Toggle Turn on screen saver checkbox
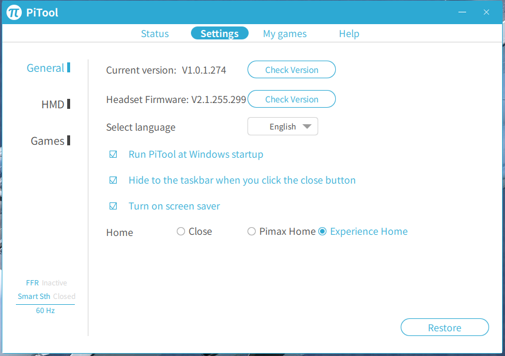 click(x=113, y=206)
